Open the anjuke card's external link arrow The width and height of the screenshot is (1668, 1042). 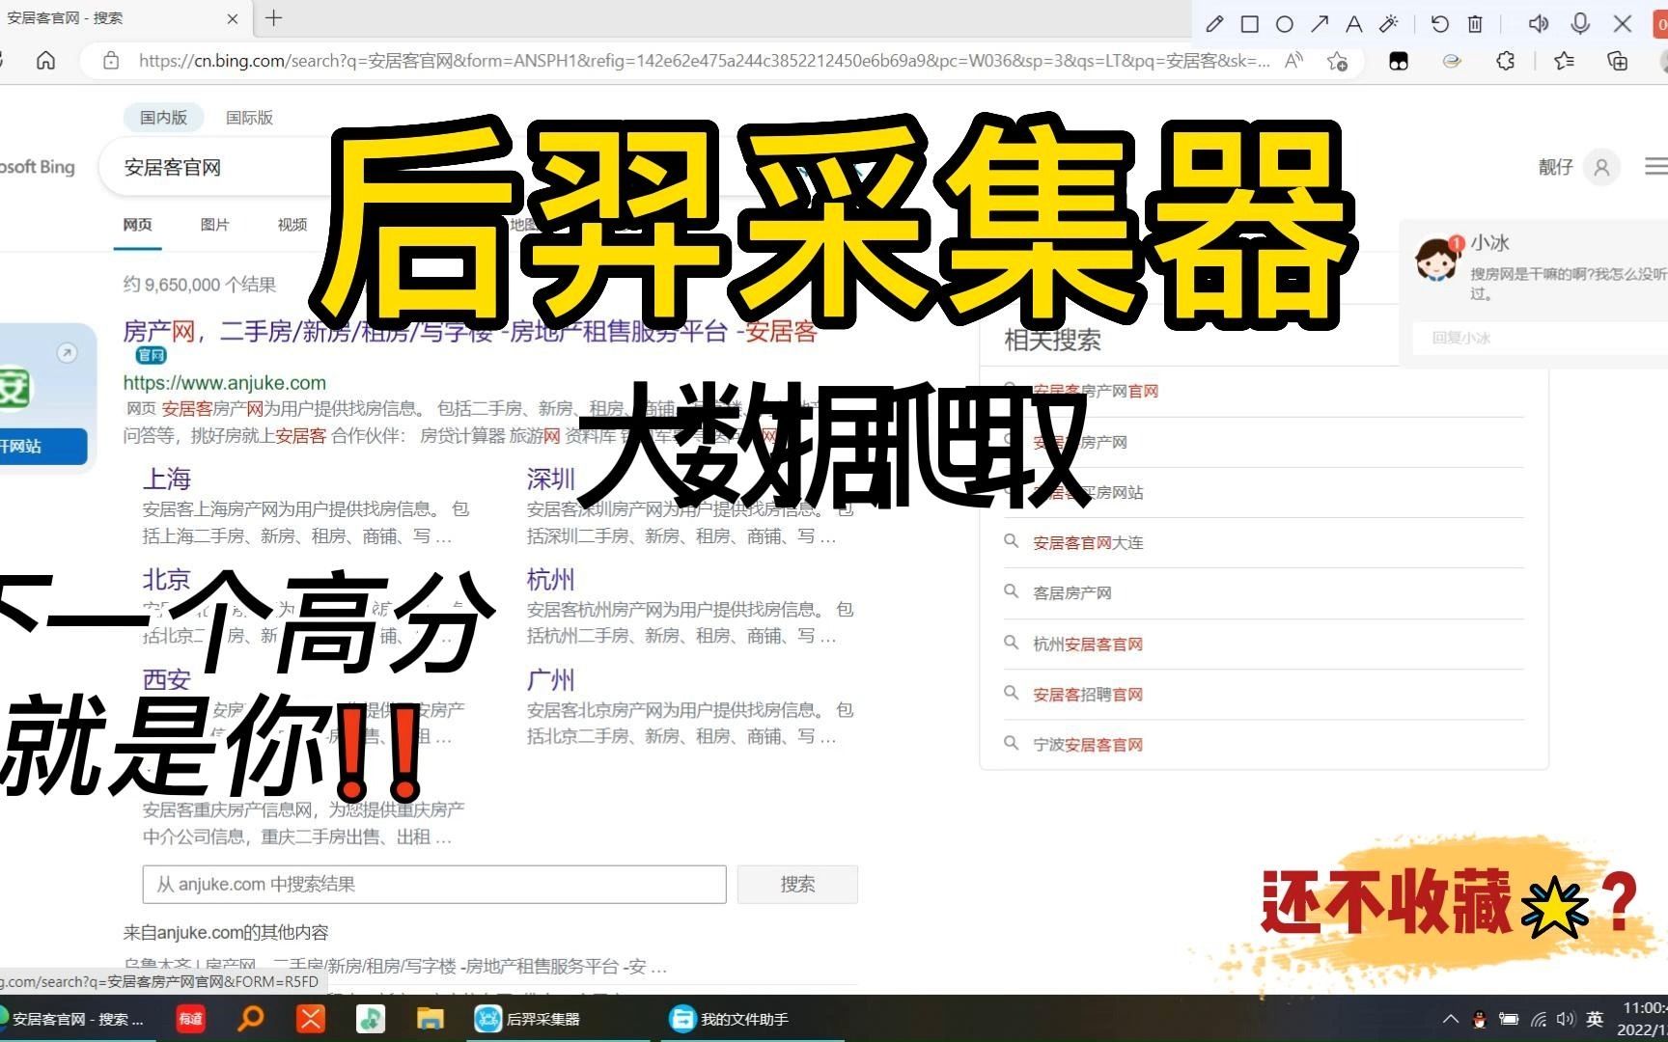coord(67,352)
